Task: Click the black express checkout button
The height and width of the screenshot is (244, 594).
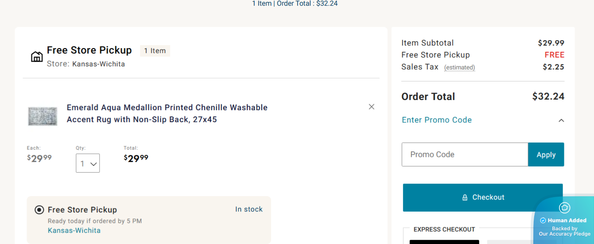Action: tap(444, 242)
